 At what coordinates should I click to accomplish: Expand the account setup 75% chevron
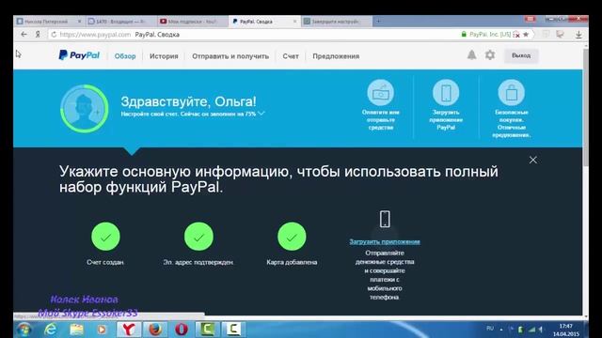[261, 114]
